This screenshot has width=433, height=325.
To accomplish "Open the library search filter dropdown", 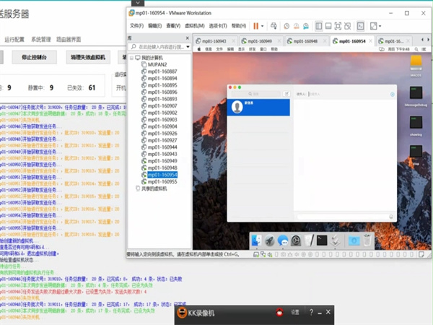I will click(188, 47).
